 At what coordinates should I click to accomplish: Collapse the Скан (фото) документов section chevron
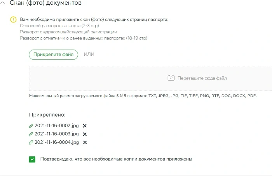pos(3,3)
